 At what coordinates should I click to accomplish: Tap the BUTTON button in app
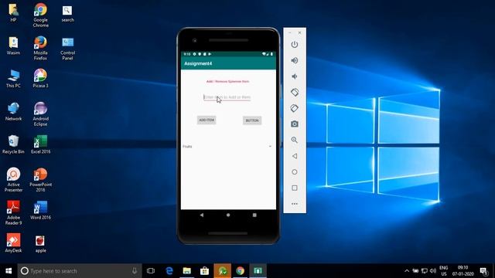[x=252, y=120]
